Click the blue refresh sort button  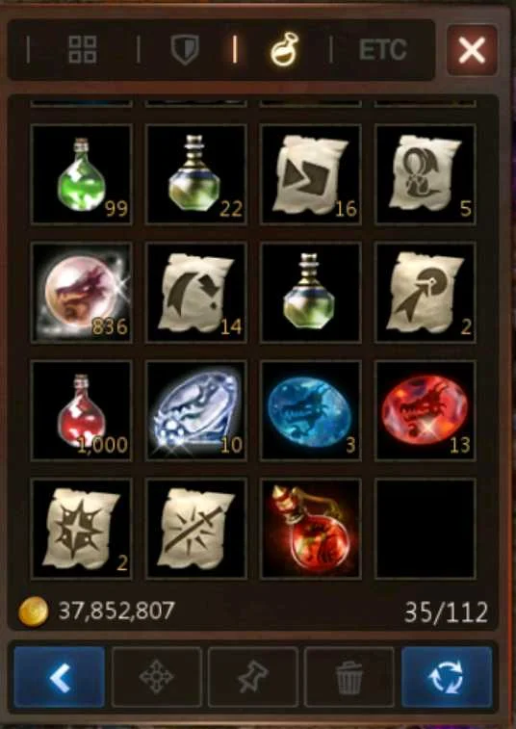coord(447,676)
